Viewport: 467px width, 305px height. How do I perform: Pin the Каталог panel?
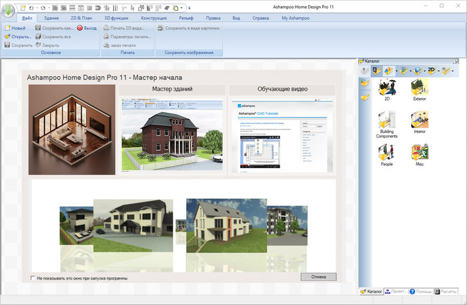tap(454, 60)
